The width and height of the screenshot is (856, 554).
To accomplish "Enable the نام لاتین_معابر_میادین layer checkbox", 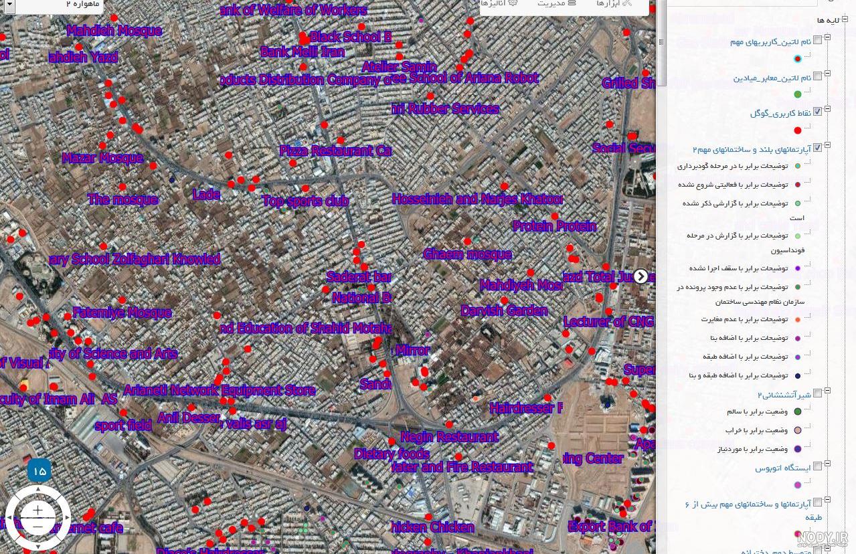I will coord(817,76).
